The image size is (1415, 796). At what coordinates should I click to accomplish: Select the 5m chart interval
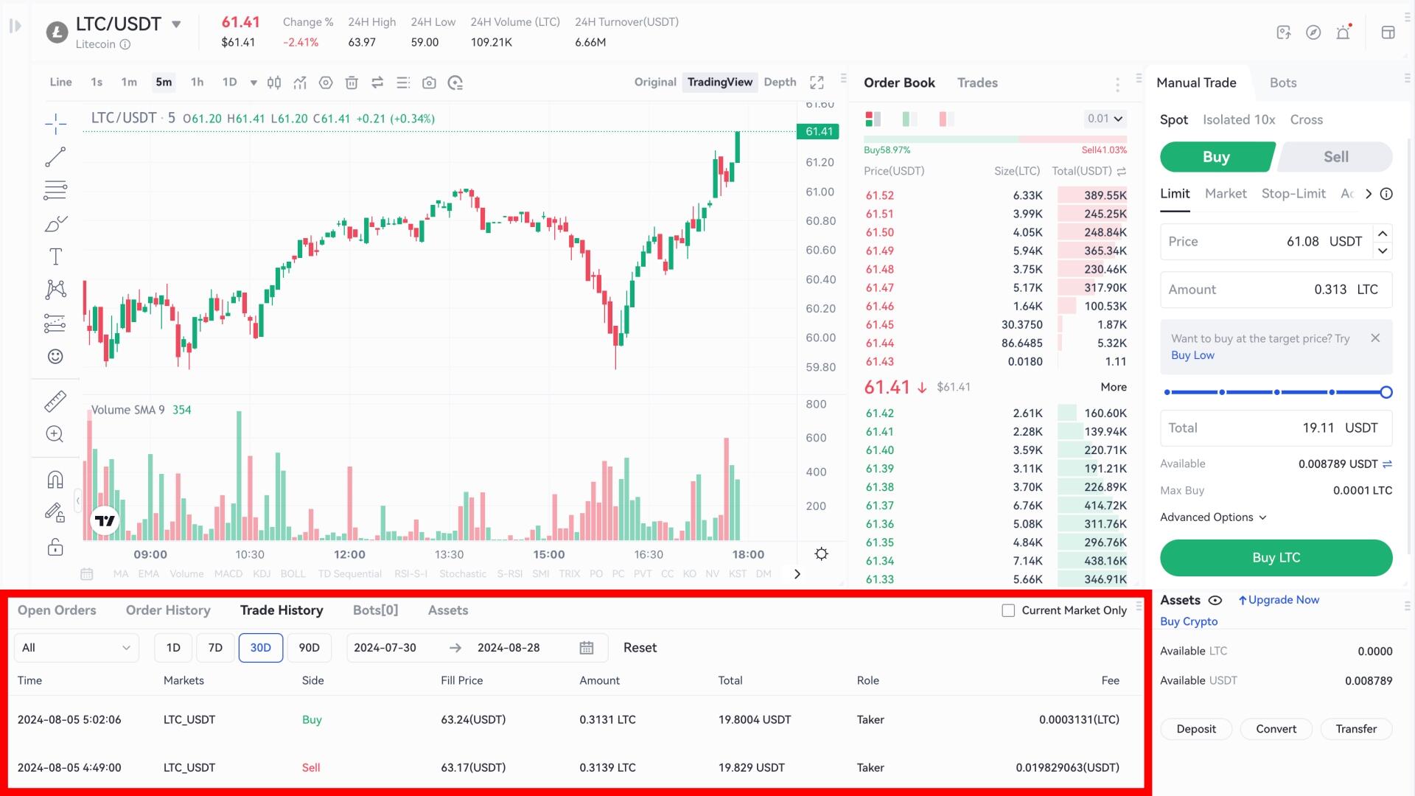(164, 82)
